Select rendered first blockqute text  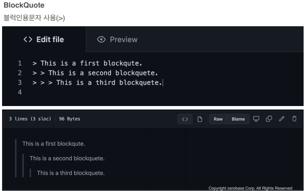(x=54, y=144)
